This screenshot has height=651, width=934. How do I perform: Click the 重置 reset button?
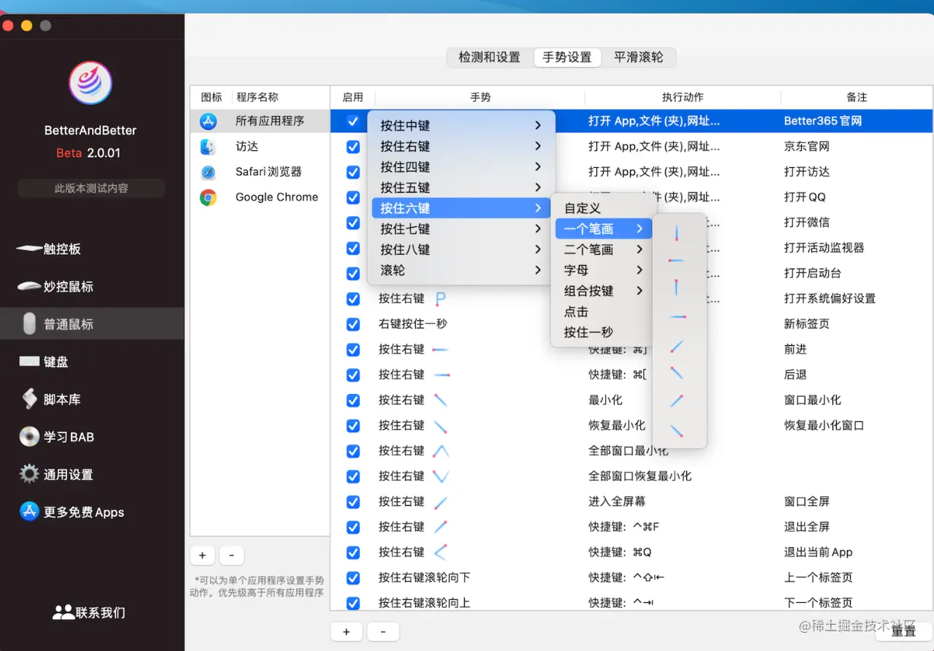tap(903, 632)
